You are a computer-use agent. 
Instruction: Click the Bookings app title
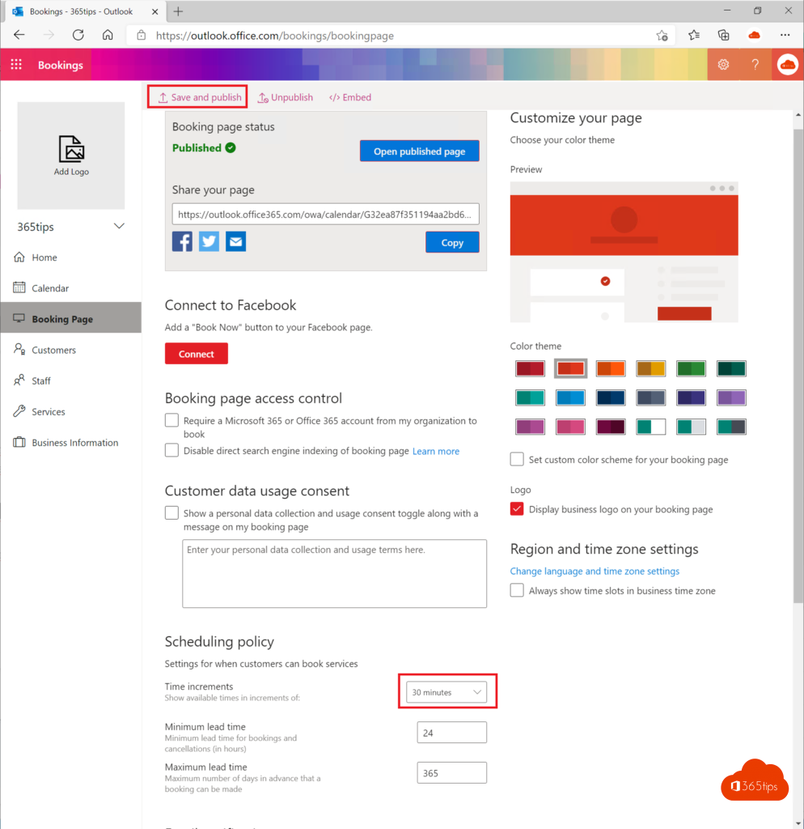(60, 65)
